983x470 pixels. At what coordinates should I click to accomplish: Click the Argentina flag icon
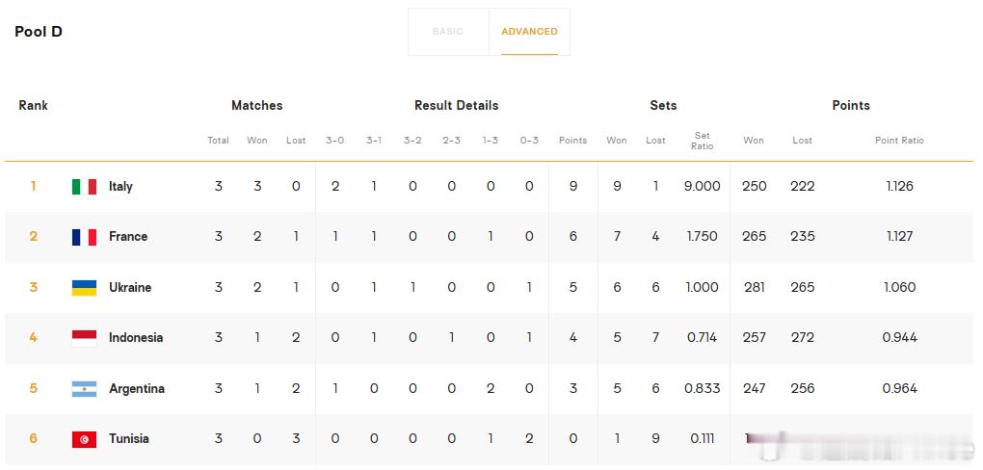tap(84, 389)
